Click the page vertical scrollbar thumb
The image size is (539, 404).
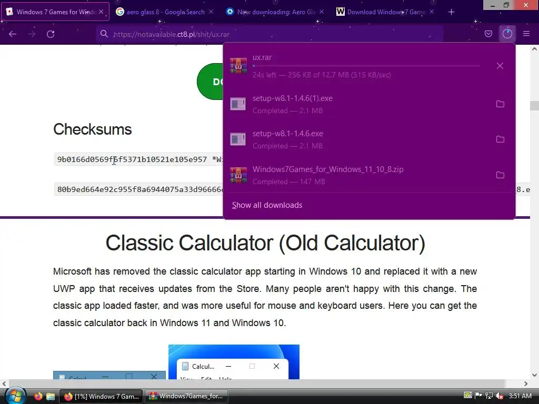(x=534, y=105)
